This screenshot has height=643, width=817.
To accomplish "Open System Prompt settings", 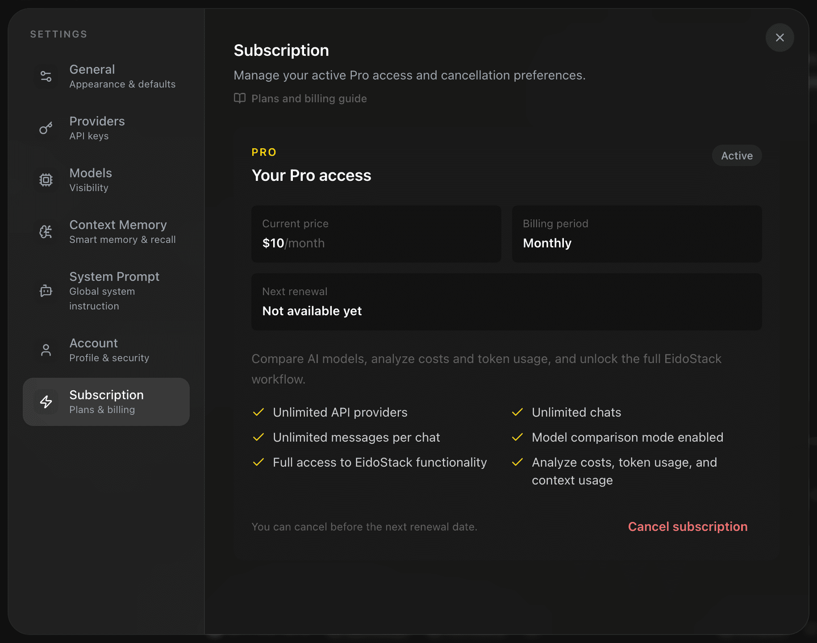I will 106,291.
